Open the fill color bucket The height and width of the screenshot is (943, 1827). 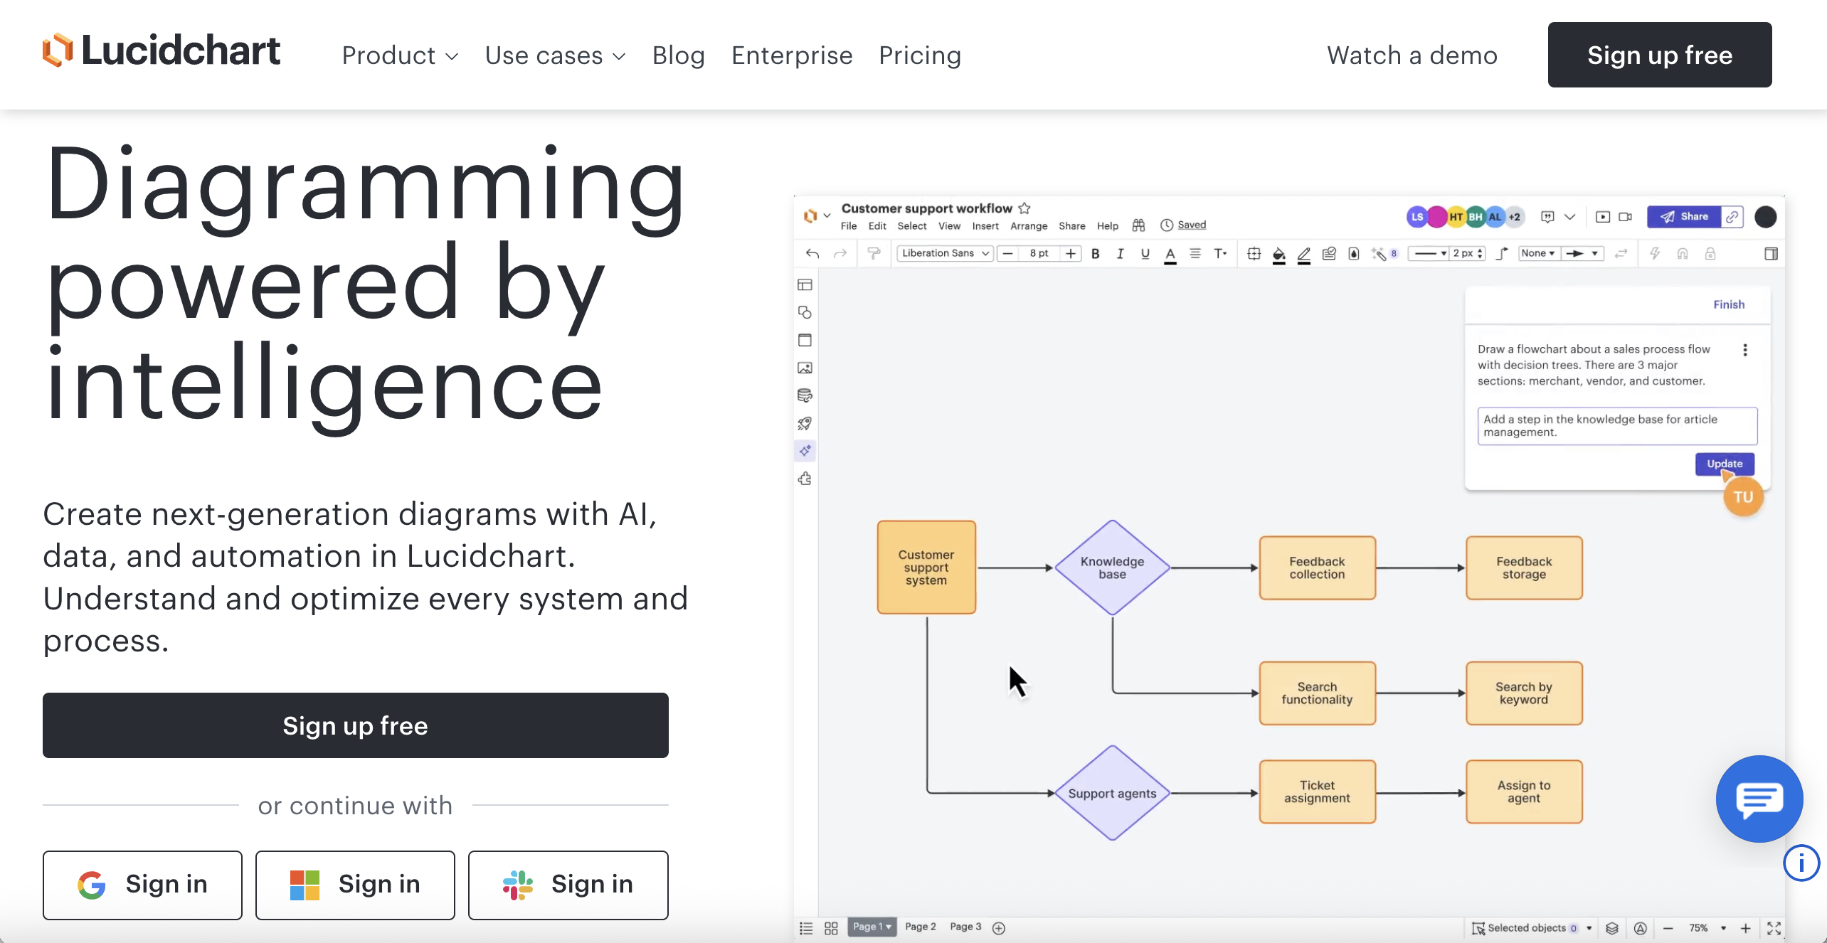click(1278, 255)
